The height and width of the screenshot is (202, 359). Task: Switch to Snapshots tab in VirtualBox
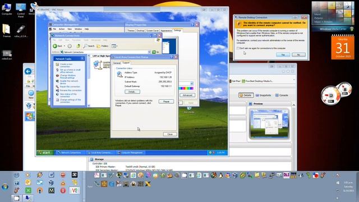point(263,95)
